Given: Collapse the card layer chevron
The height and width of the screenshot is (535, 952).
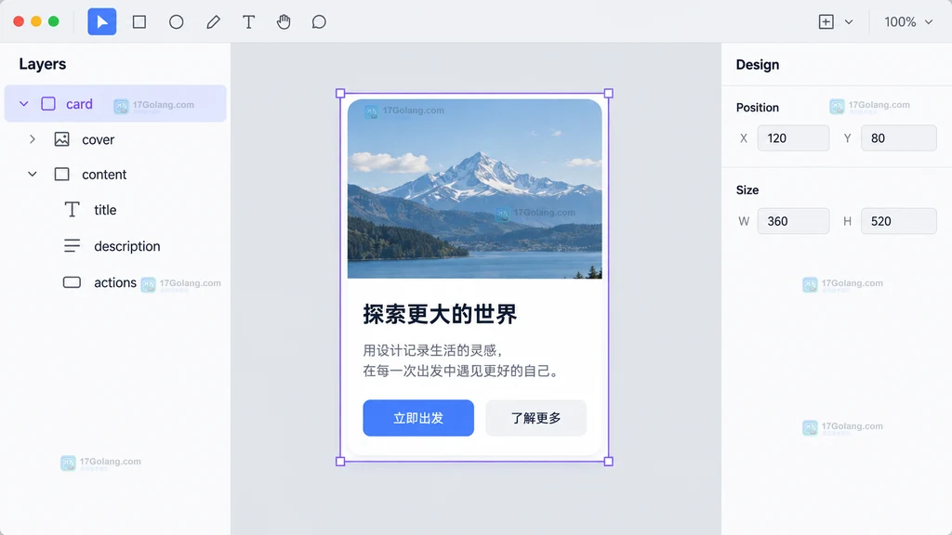Looking at the screenshot, I should point(23,104).
